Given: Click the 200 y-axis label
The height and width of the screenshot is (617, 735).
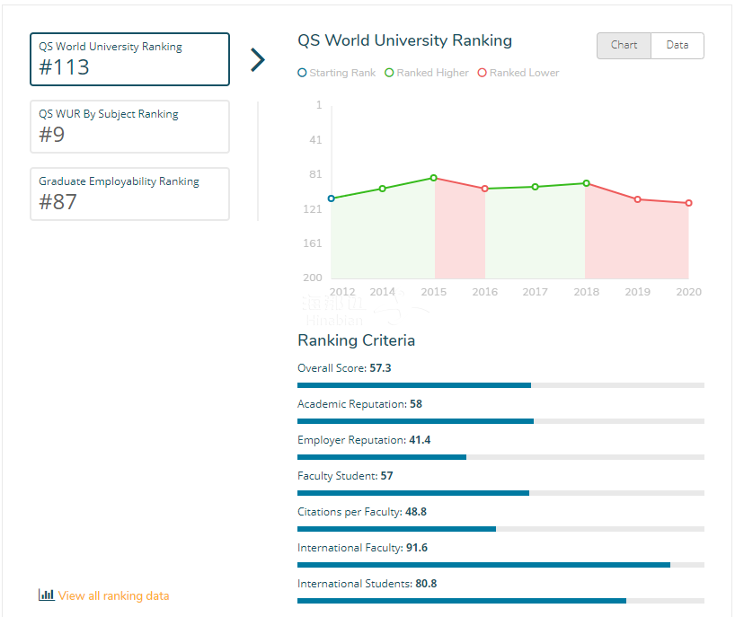Looking at the screenshot, I should pos(313,278).
